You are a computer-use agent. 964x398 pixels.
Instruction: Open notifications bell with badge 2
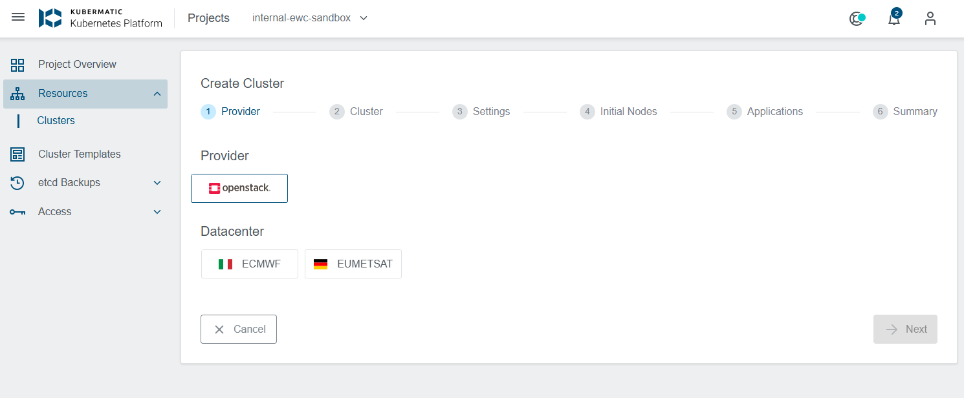click(894, 17)
